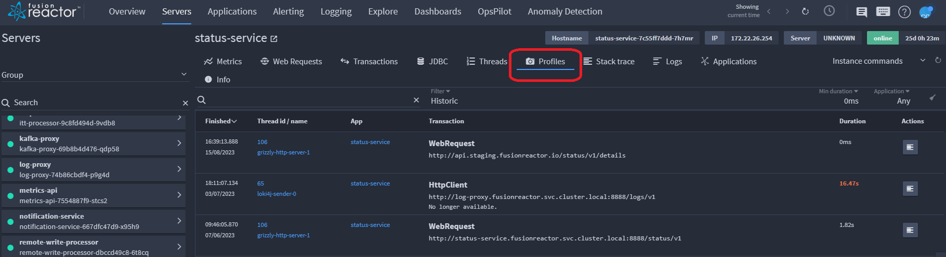The height and width of the screenshot is (257, 946).
Task: Expand the Group dropdown
Action: [x=94, y=75]
